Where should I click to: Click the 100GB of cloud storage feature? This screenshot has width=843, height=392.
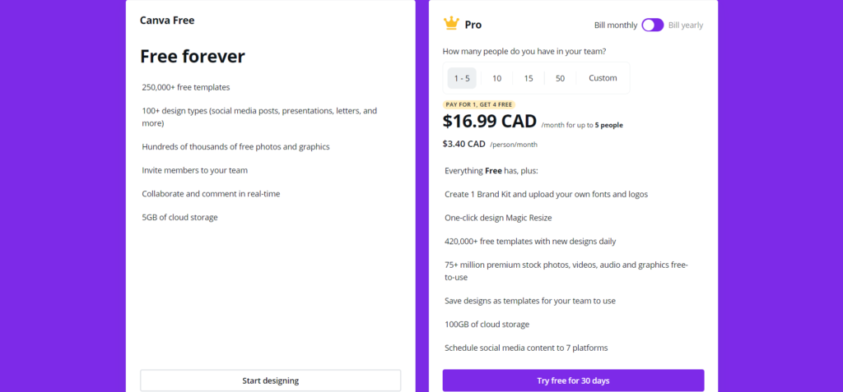[x=487, y=325]
